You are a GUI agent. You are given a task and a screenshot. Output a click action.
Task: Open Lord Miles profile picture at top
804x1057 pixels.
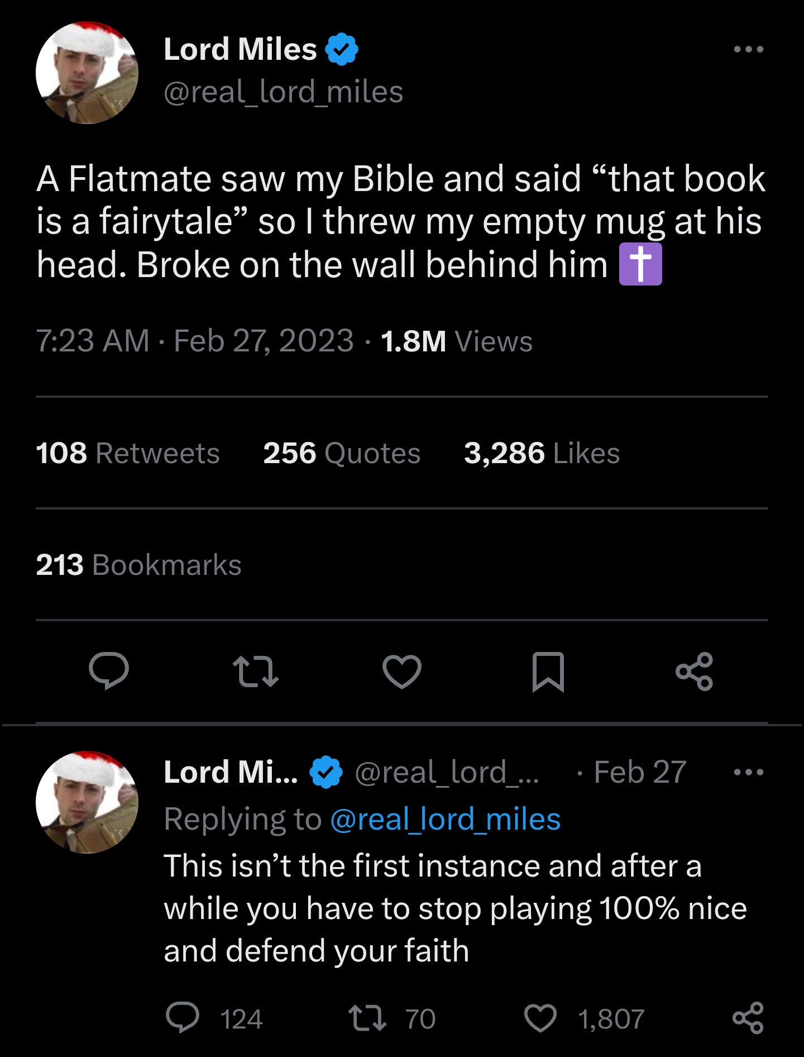pyautogui.click(x=87, y=73)
